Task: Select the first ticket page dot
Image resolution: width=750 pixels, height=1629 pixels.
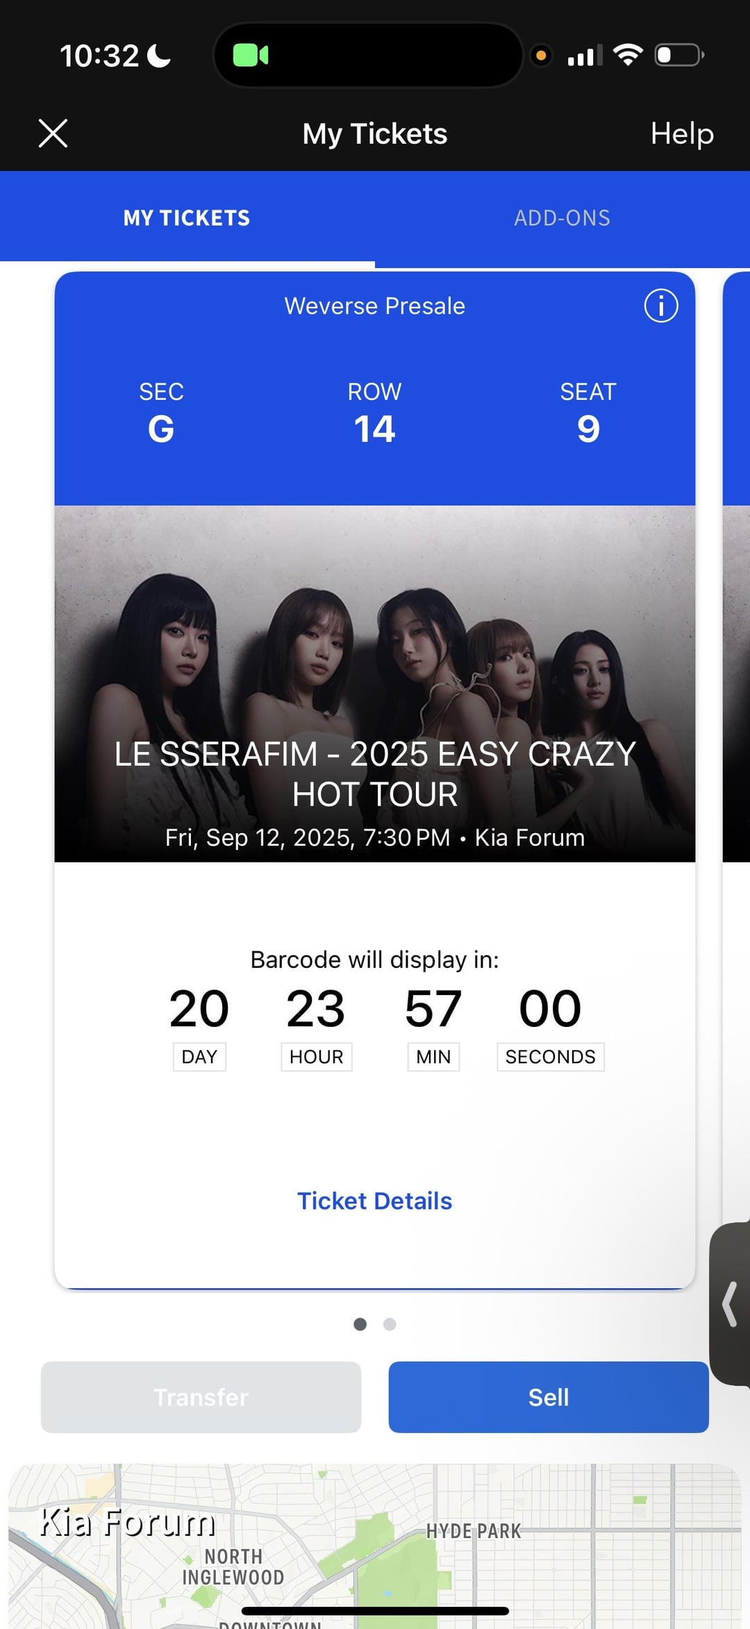Action: click(x=360, y=1324)
